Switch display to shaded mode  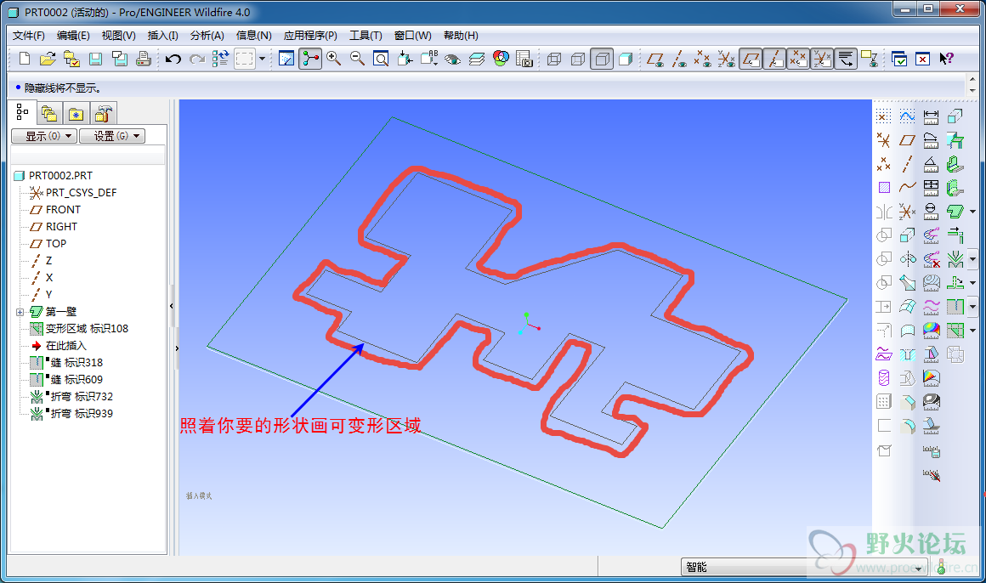point(626,59)
